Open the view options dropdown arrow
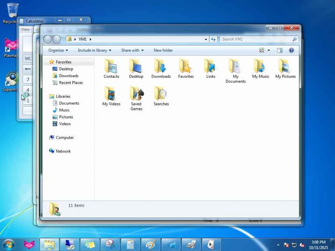Viewport: 335px width, 251px height. (x=269, y=50)
